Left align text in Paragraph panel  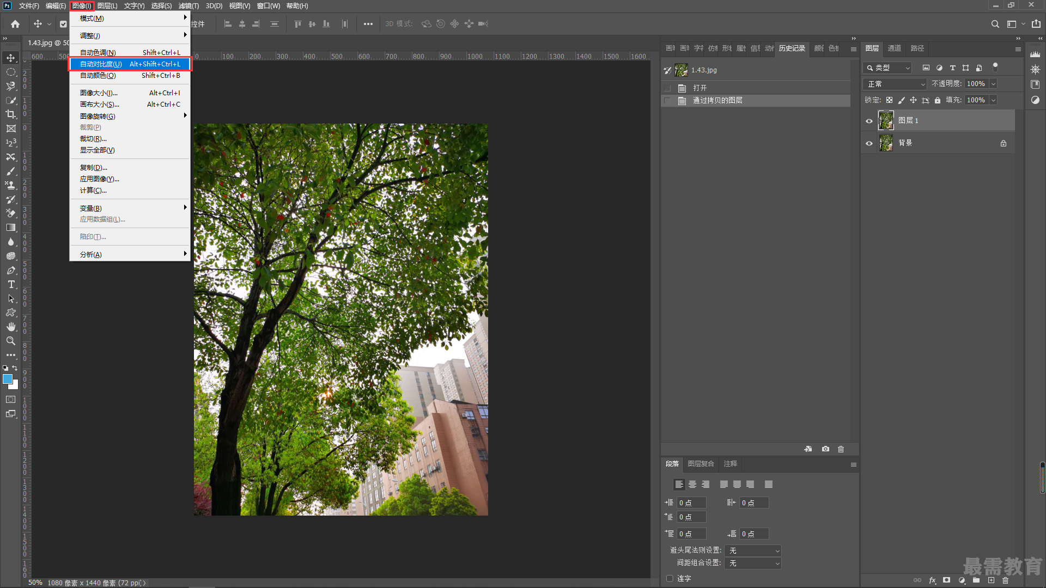coord(679,485)
